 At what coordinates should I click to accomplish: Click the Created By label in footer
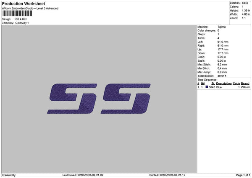(9, 175)
